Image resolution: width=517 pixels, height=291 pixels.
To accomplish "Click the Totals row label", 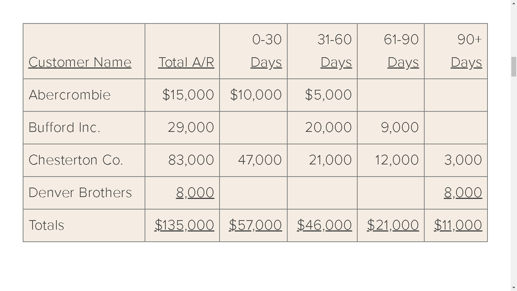I will [x=47, y=225].
